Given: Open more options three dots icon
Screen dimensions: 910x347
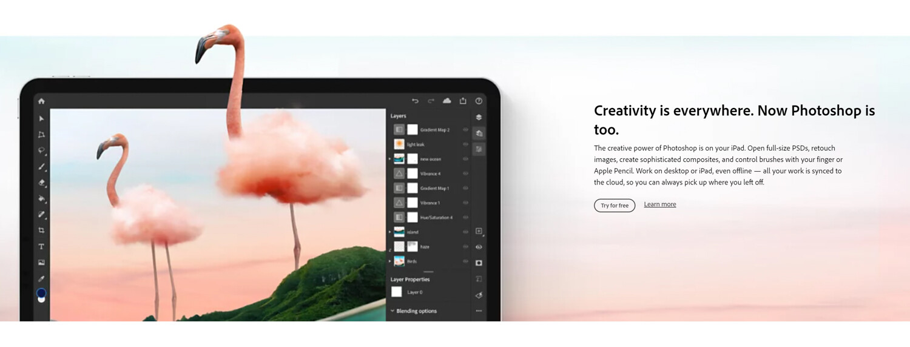Looking at the screenshot, I should (x=479, y=311).
